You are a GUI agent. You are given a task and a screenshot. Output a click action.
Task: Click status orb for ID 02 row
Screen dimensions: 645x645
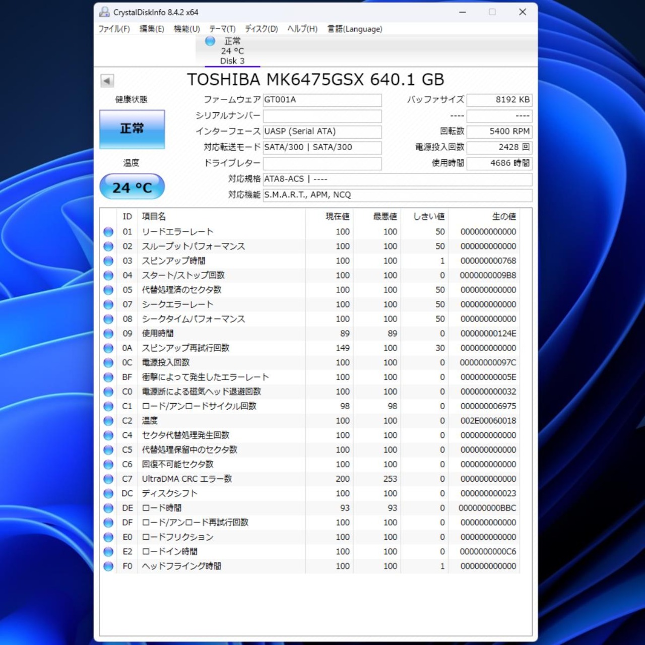108,246
